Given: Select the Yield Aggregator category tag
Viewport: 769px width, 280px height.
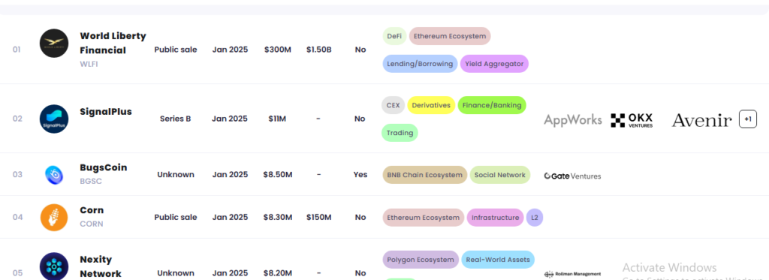Looking at the screenshot, I should pyautogui.click(x=494, y=64).
